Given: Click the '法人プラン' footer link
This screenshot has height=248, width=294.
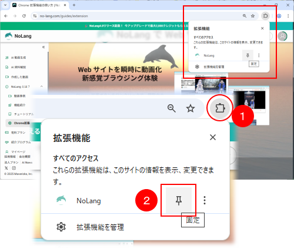Looking at the screenshot, I should [x=11, y=163].
